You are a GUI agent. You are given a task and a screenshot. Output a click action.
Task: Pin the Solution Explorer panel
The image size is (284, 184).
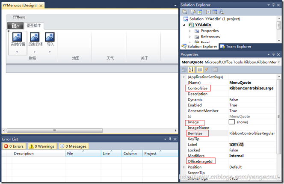pos(273,5)
